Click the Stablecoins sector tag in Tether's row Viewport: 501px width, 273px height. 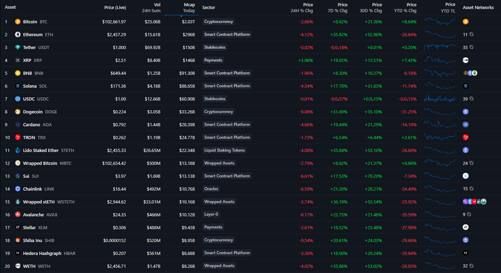point(215,47)
